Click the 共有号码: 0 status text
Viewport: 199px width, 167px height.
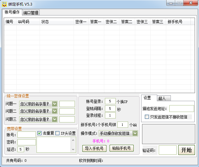coord(16,161)
